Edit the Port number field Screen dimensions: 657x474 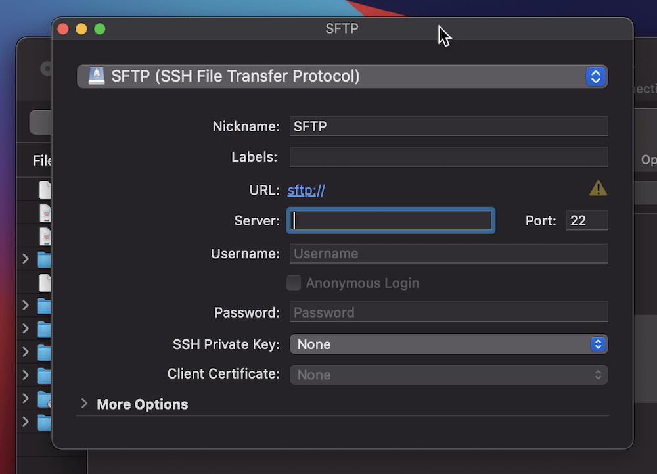587,220
